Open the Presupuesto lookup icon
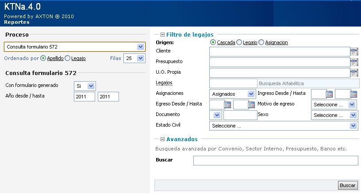Viewport: 361px width, 195px height. point(354,62)
